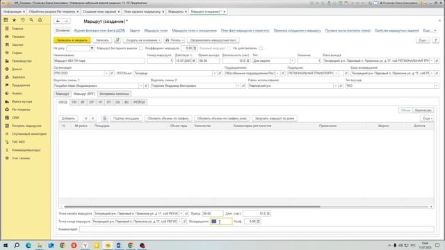Expand the Печать dropdown button
Viewport: 445px width, 250px height.
click(x=175, y=40)
